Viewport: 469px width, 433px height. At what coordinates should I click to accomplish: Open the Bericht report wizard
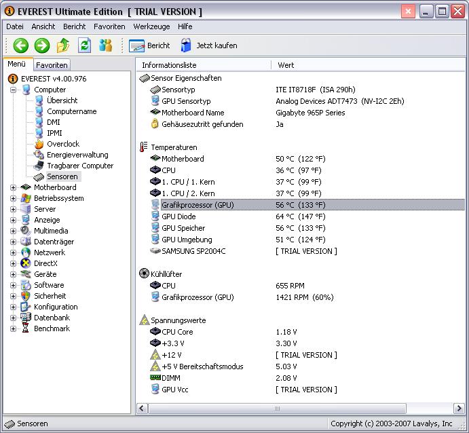pyautogui.click(x=149, y=45)
